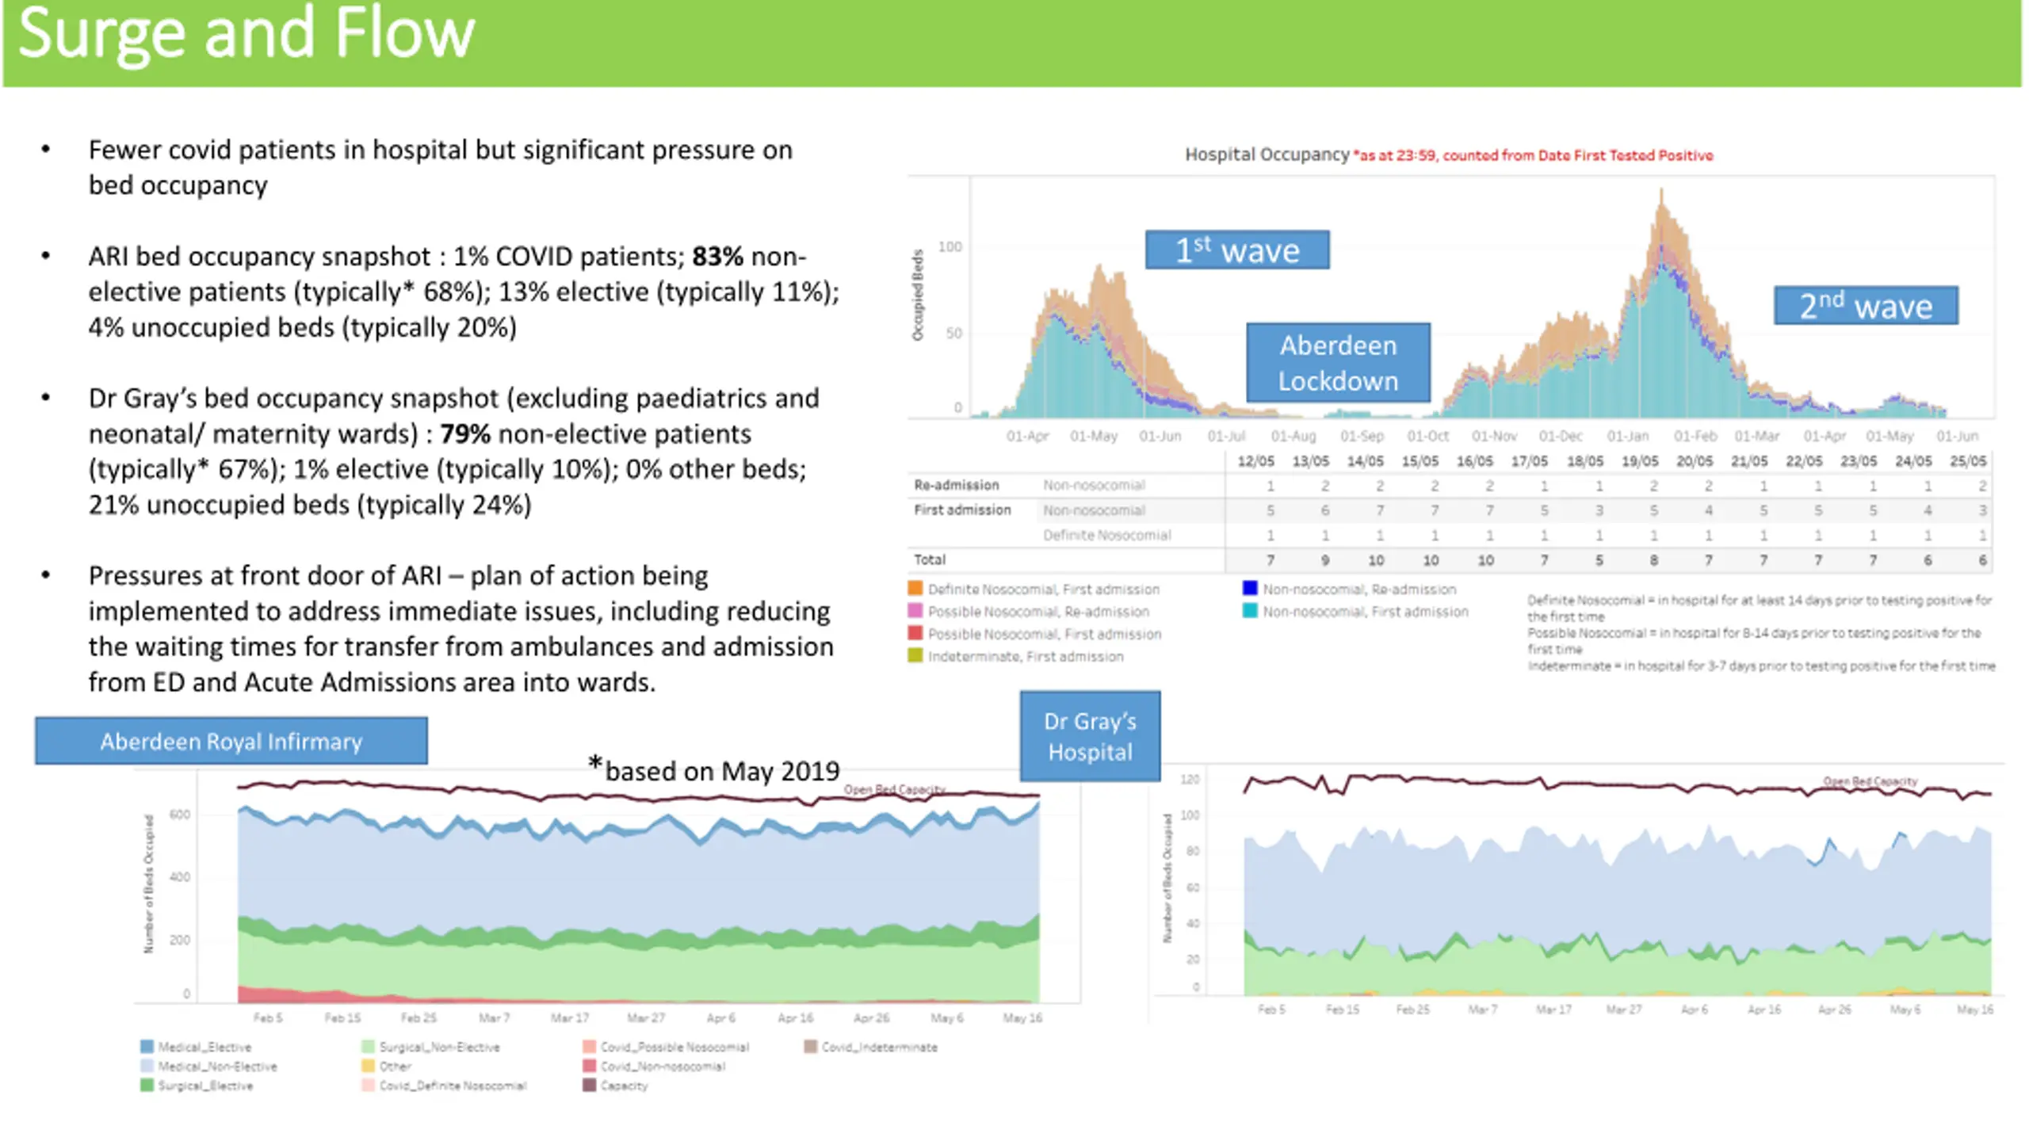Click the 01-Jan axis marker
Viewport: 2029px width, 1141px height.
1627,436
